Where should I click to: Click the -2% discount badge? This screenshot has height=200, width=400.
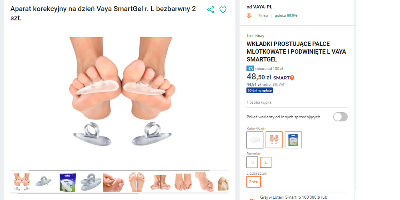point(250,69)
